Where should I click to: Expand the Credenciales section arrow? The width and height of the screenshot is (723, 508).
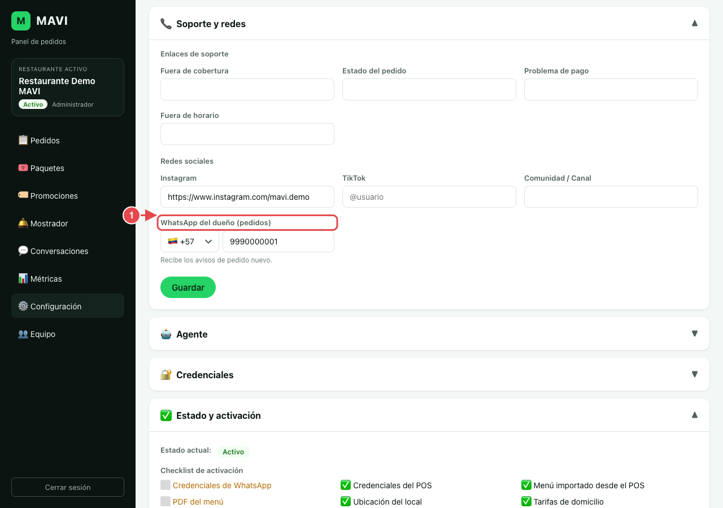(x=695, y=374)
